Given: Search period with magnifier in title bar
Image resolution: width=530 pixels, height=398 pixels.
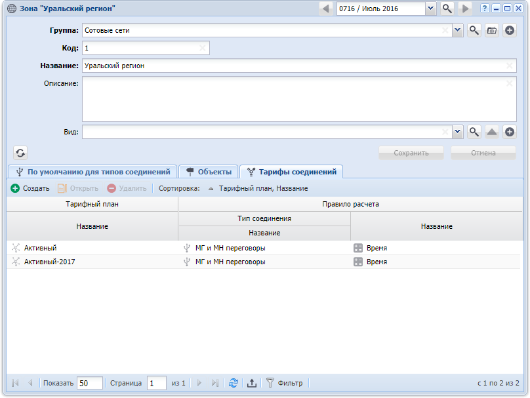Looking at the screenshot, I should pyautogui.click(x=447, y=9).
